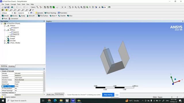
Task: Open the Sketch14 sketch dropdown
Action: pos(28,13)
